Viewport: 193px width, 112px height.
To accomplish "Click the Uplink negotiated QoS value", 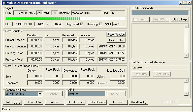I will (118, 76).
